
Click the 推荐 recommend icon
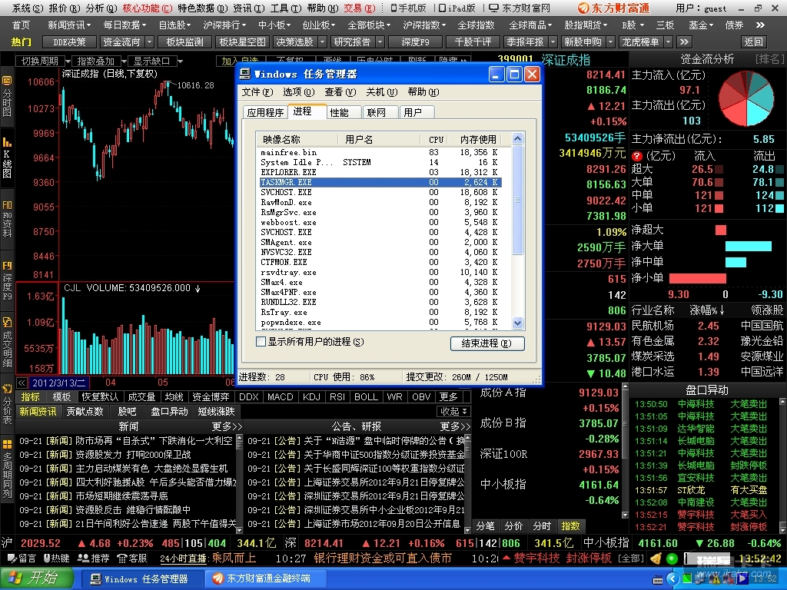(93, 558)
